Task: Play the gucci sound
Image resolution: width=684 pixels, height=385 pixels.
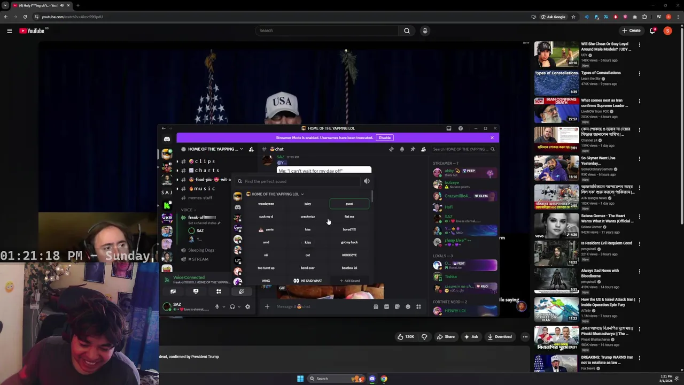Action: click(x=349, y=204)
